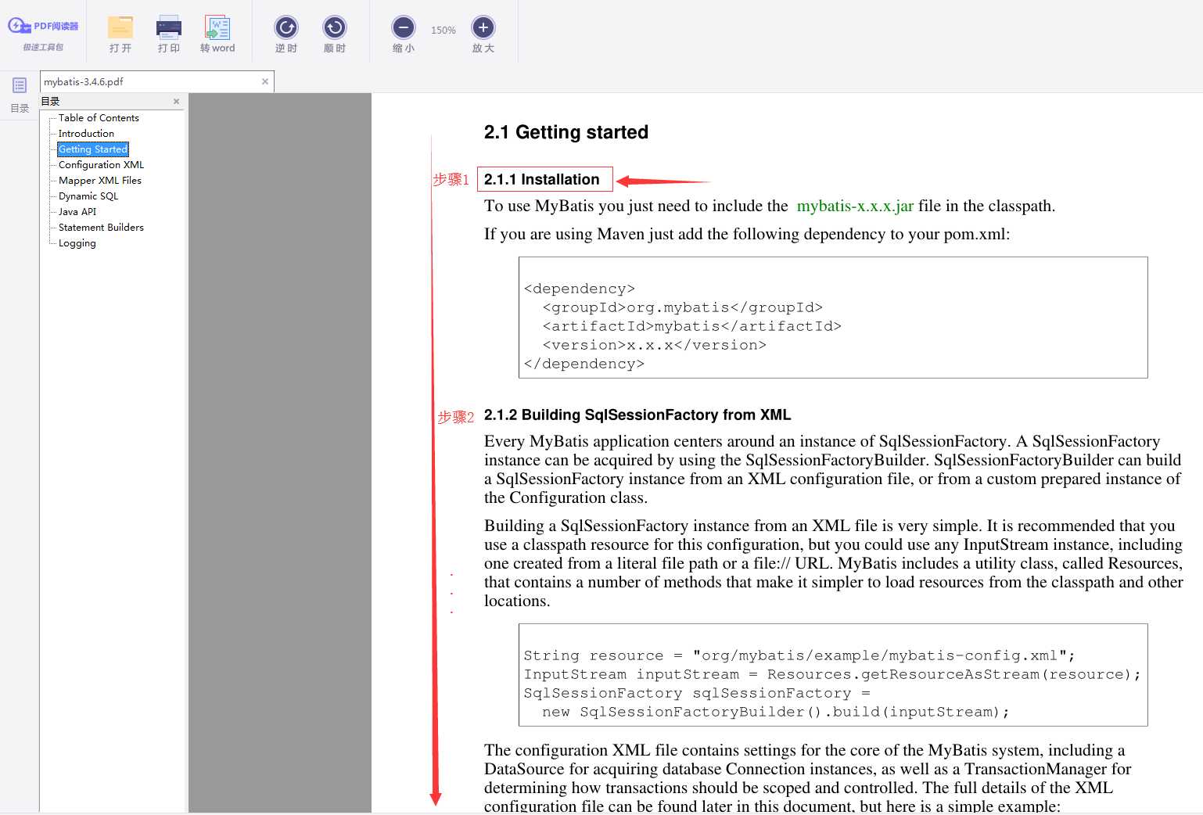
Task: Open Mapper XML Files outline entry
Action: [x=100, y=180]
